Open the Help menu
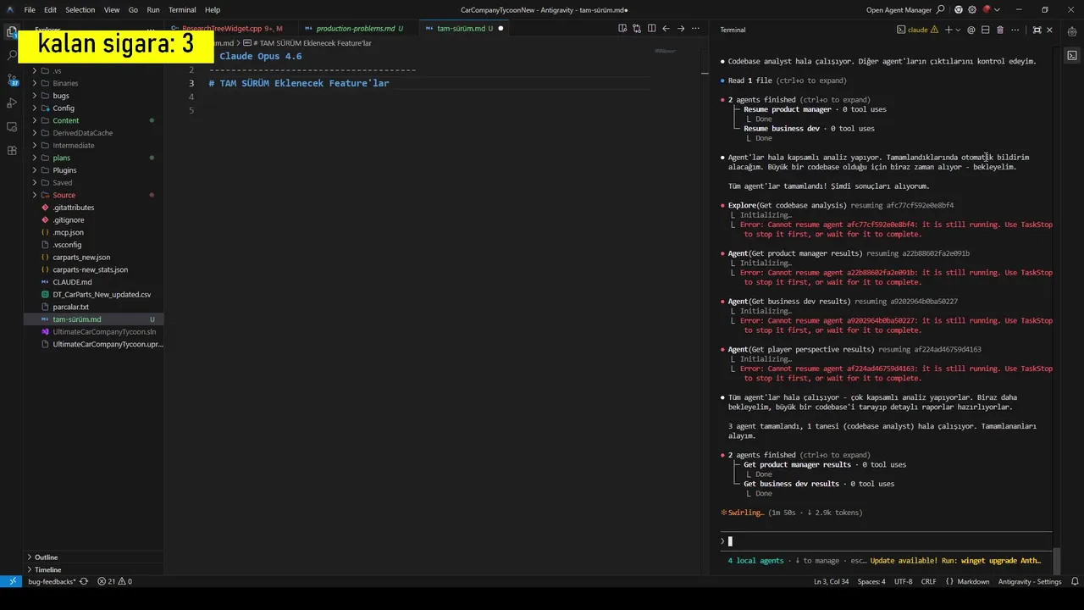The image size is (1084, 610). (x=213, y=9)
